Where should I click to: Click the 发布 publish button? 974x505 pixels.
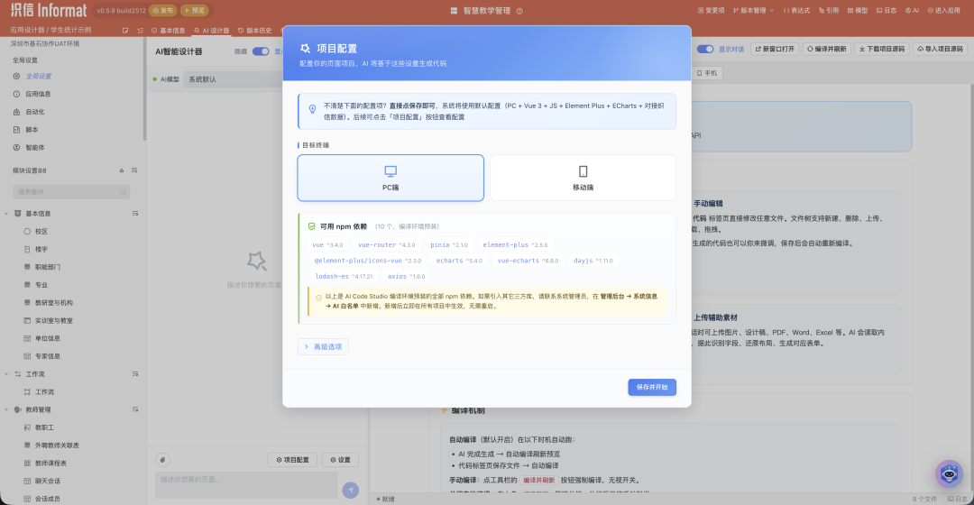click(162, 11)
